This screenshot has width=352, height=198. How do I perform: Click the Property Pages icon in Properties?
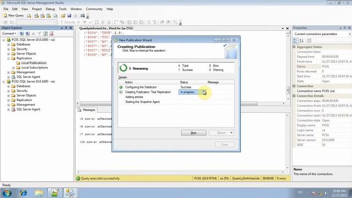coord(309,41)
